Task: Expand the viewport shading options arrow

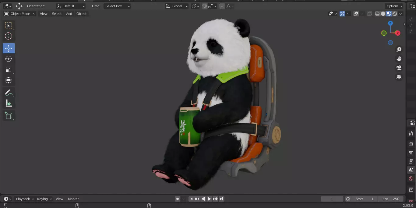Action: (x=401, y=14)
